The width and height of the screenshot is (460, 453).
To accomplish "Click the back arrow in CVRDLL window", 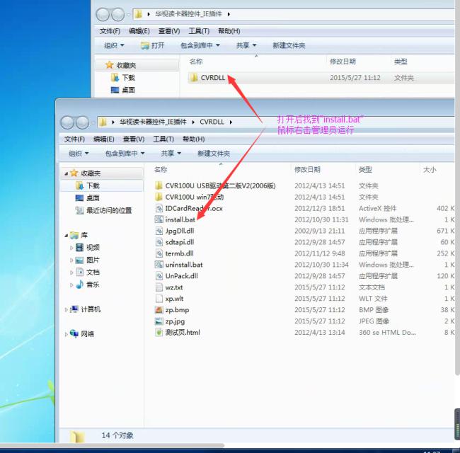I will pyautogui.click(x=68, y=122).
